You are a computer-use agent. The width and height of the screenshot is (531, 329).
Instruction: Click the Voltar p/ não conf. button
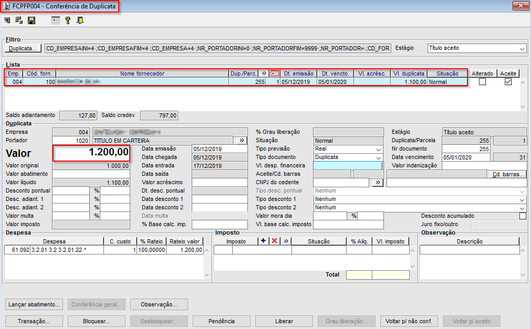click(409, 321)
